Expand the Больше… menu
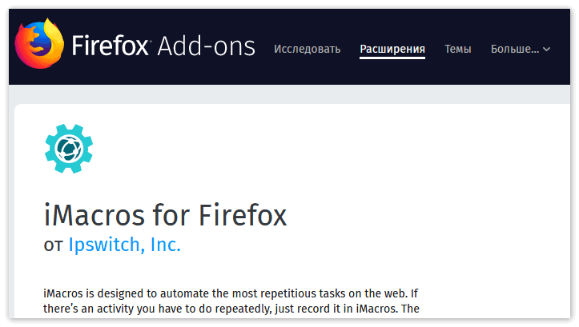Screen dimensions: 579x327 coord(521,49)
